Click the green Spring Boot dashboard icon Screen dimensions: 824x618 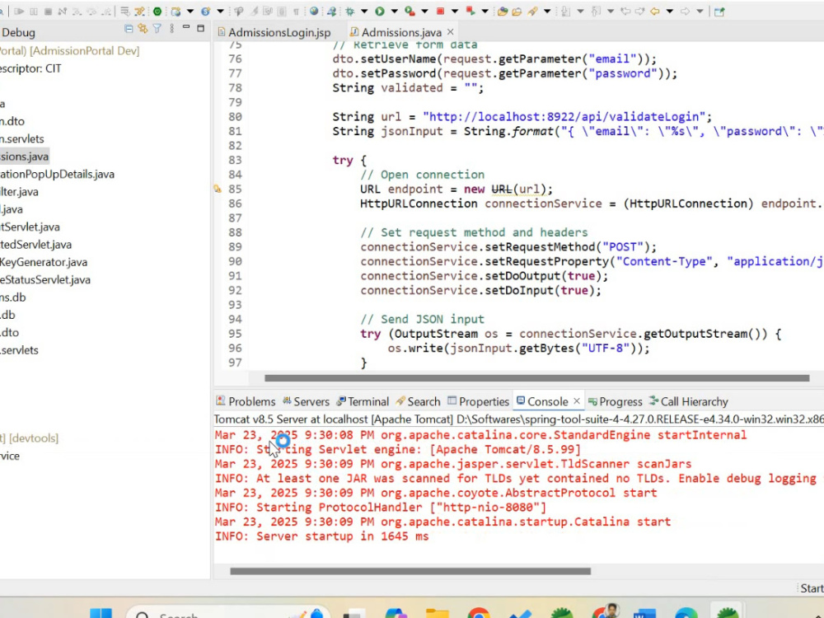[157, 11]
